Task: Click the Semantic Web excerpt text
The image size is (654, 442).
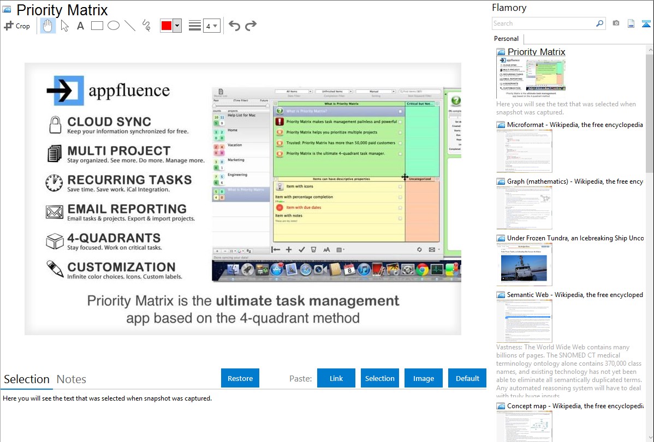Action: [569, 371]
